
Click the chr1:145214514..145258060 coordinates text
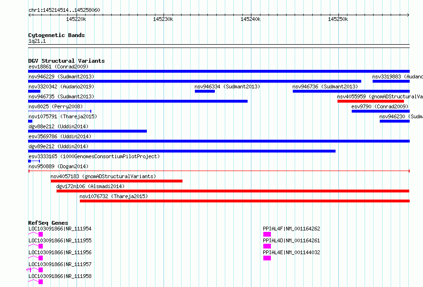(64, 10)
